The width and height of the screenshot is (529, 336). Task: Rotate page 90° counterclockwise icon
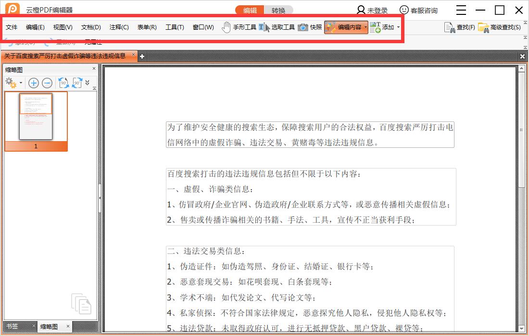click(x=63, y=83)
